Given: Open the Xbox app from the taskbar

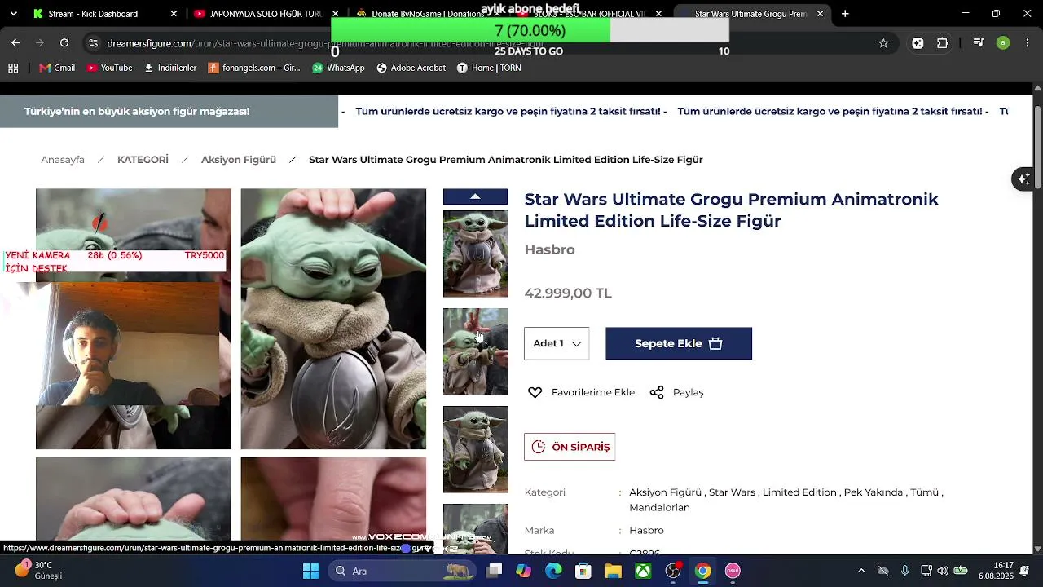Looking at the screenshot, I should click(x=643, y=571).
